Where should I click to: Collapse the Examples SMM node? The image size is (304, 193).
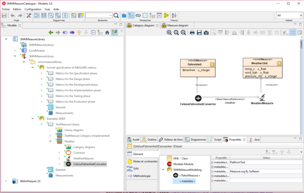pos(32,119)
